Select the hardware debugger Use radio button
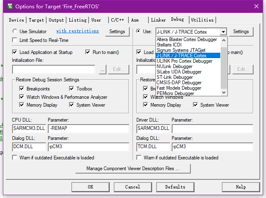The width and height of the screenshot is (266, 198). point(138,31)
